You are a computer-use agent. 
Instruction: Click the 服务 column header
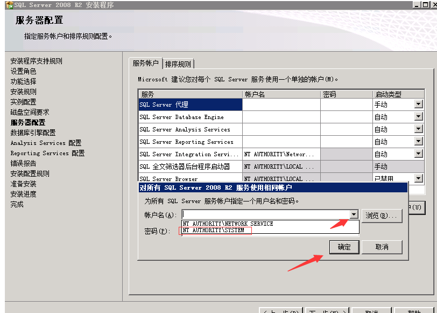click(191, 94)
